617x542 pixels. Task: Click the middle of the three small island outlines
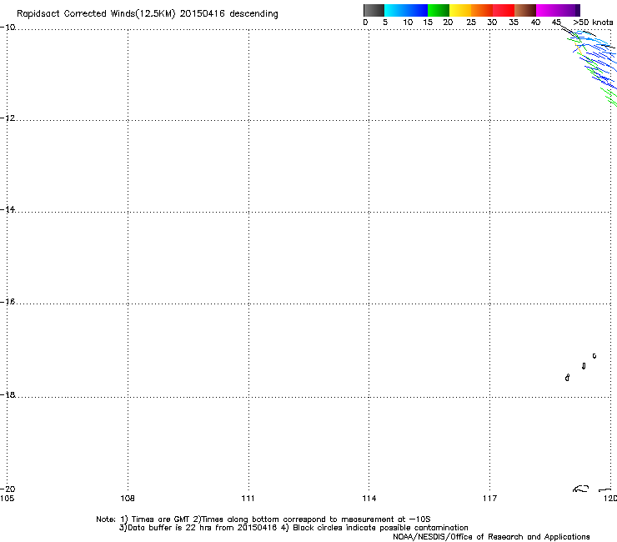(584, 366)
